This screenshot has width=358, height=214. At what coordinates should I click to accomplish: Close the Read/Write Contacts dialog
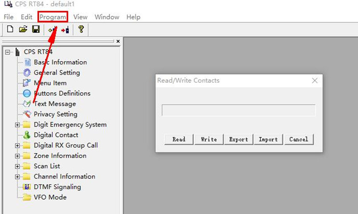coord(315,81)
